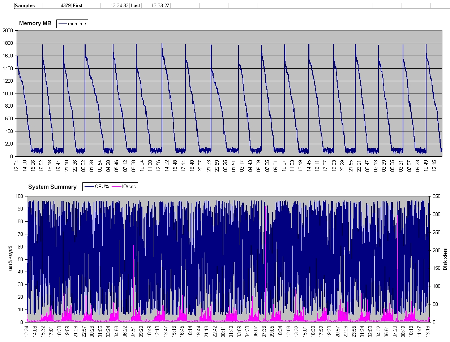Click the First label cell
This screenshot has width=450, height=342.
coord(78,5)
